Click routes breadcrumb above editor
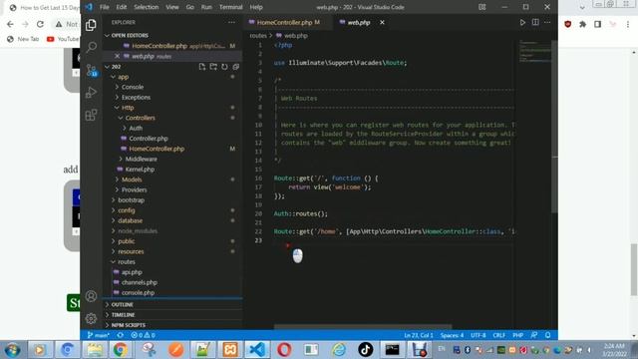Viewport: 638px width, 359px height. [258, 36]
